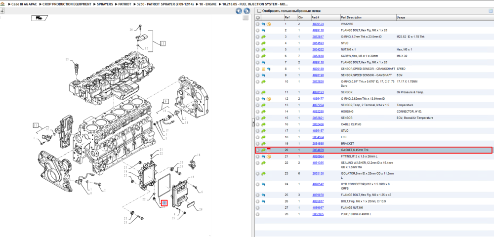Image resolution: width=494 pixels, height=237 pixels.
Task: Click the package box icon on the WASHER row
Action: [269, 24]
